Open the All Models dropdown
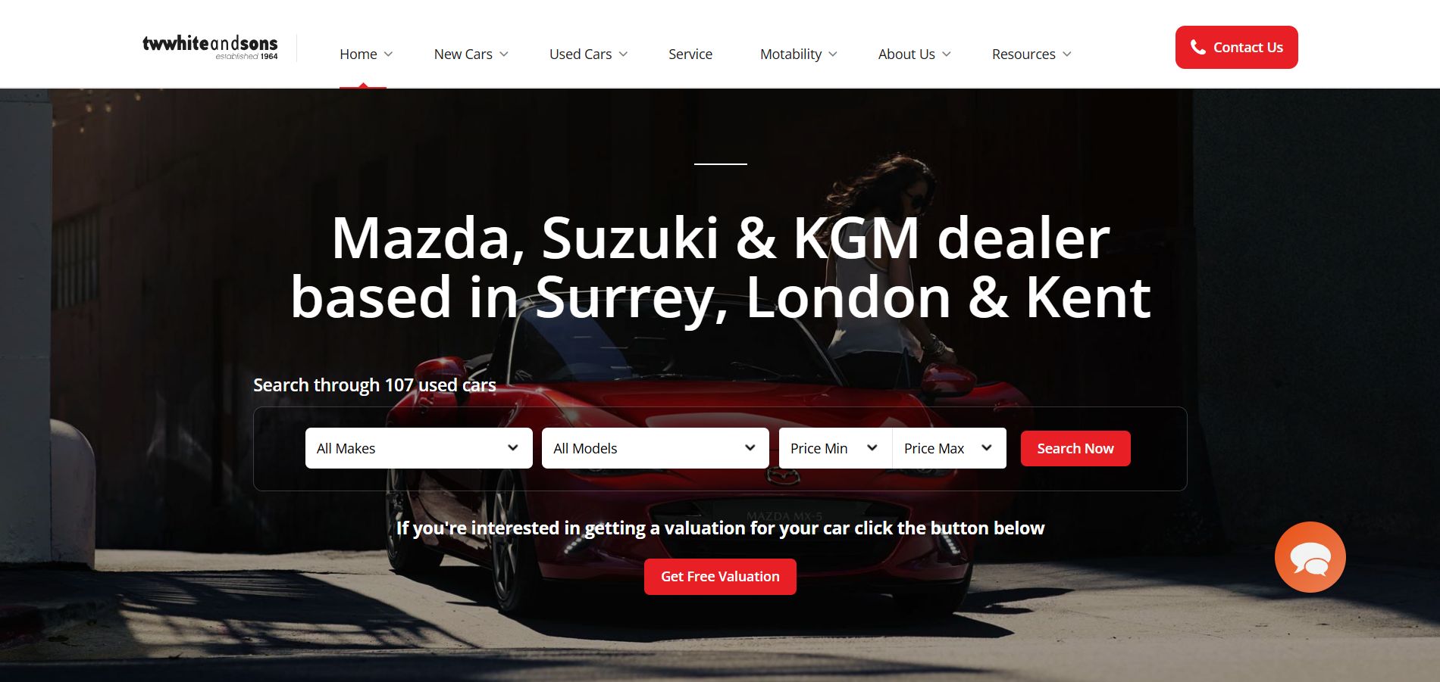This screenshot has height=682, width=1440. pos(655,448)
